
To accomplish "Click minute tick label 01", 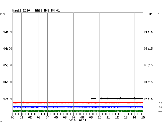I will [x=21, y=117].
